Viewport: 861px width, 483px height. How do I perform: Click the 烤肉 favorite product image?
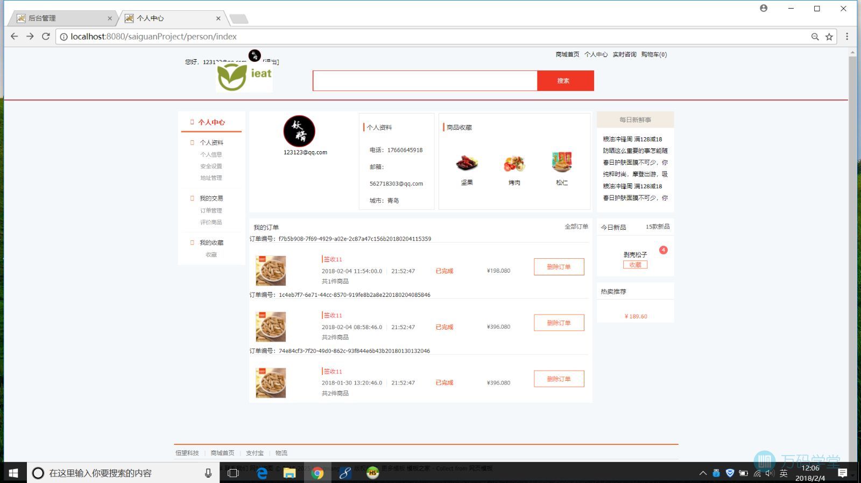514,163
